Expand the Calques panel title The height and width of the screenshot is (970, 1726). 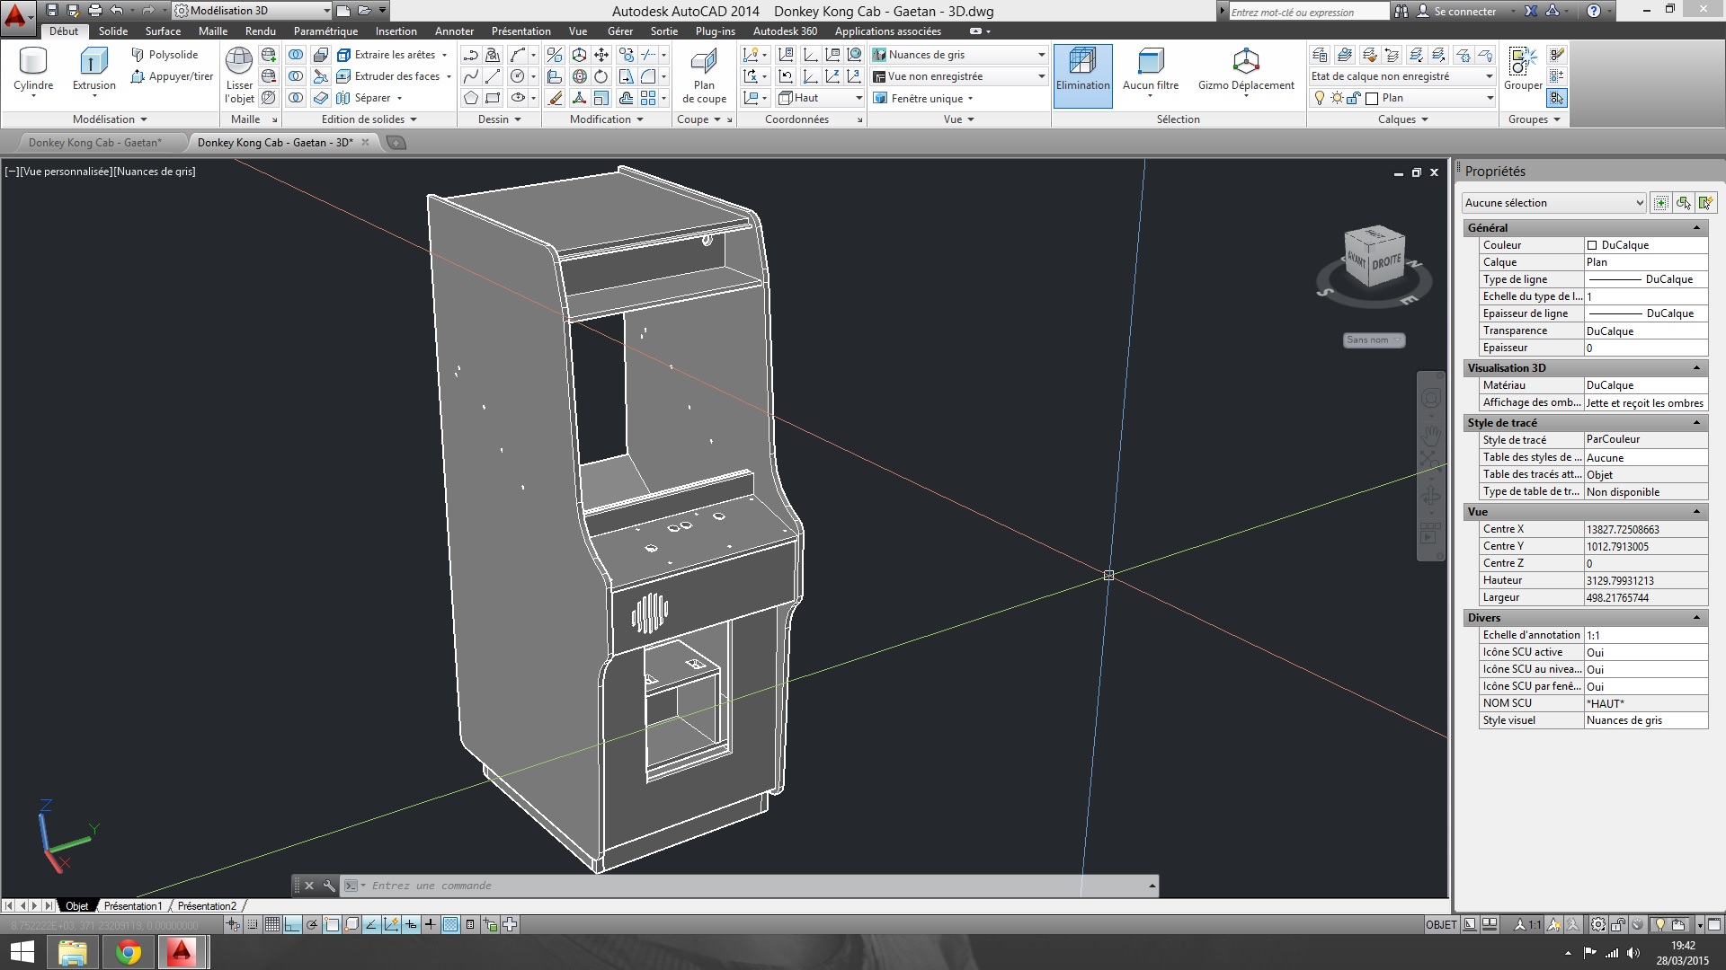pyautogui.click(x=1402, y=119)
